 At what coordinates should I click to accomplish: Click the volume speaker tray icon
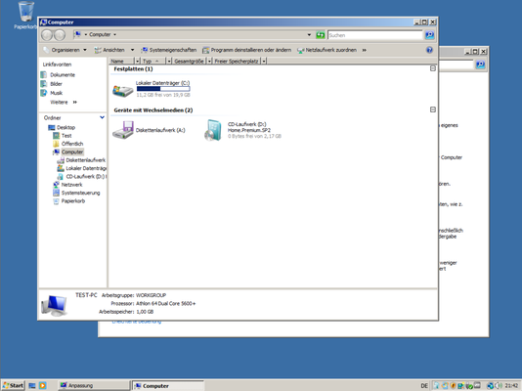coord(499,386)
